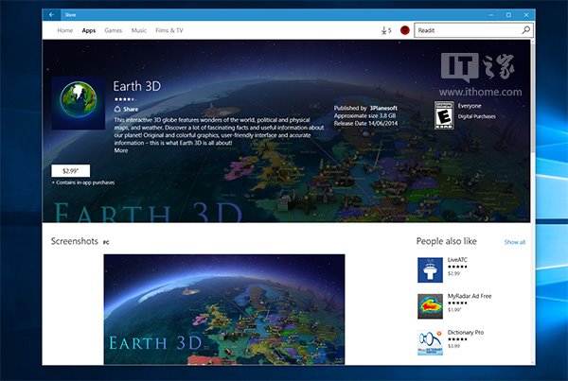The image size is (568, 381).
Task: Open the MyRadar Ad Free app icon
Action: [431, 306]
